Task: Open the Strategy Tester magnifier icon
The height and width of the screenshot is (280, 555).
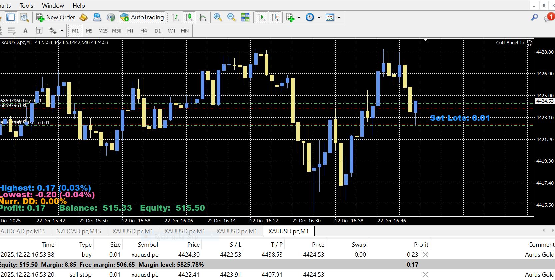Action: 24,17
